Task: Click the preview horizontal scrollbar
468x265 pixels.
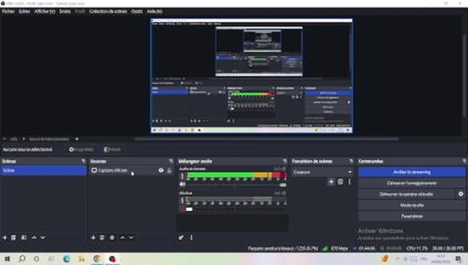Action: tap(266, 139)
